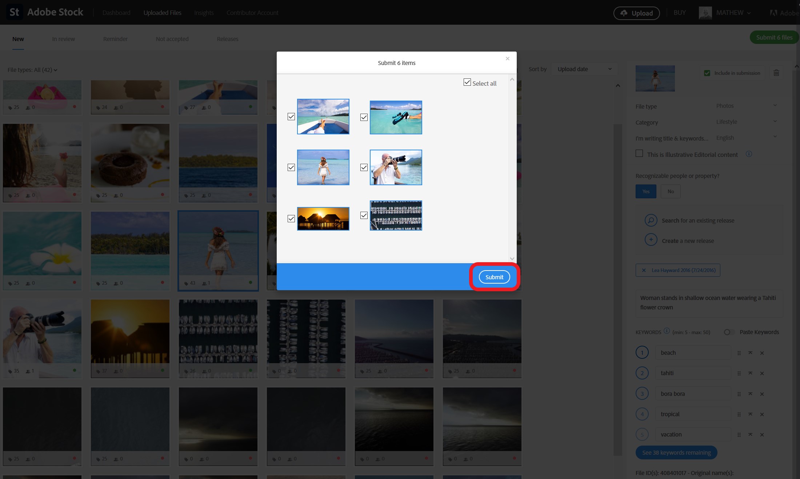The width and height of the screenshot is (800, 479).
Task: Click the drag handle for beach keyword
Action: pyautogui.click(x=739, y=353)
